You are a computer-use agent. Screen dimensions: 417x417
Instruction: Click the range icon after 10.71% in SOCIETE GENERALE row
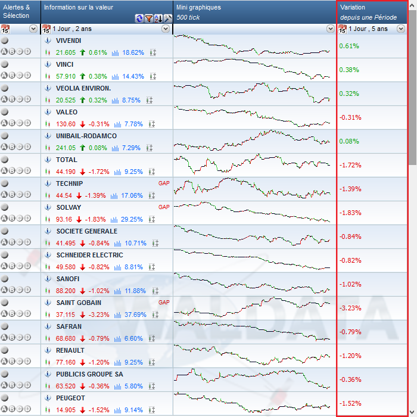click(155, 243)
